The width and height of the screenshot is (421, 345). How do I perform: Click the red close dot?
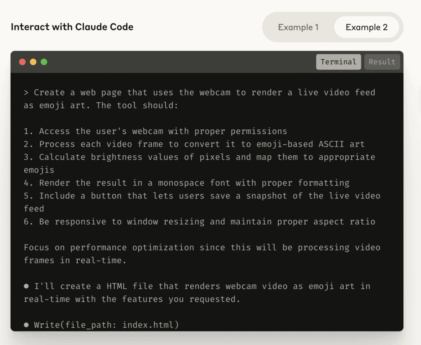click(23, 62)
